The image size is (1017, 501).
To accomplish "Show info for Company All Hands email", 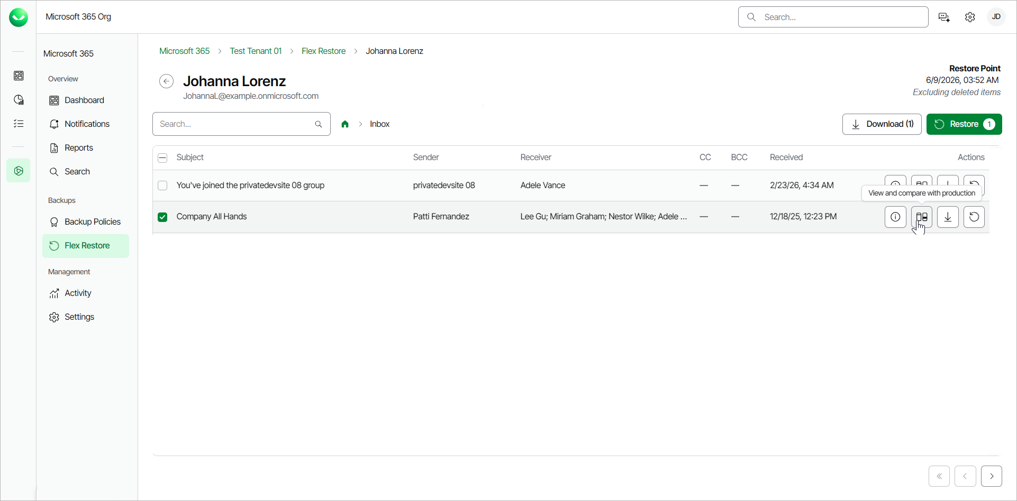I will tap(895, 217).
